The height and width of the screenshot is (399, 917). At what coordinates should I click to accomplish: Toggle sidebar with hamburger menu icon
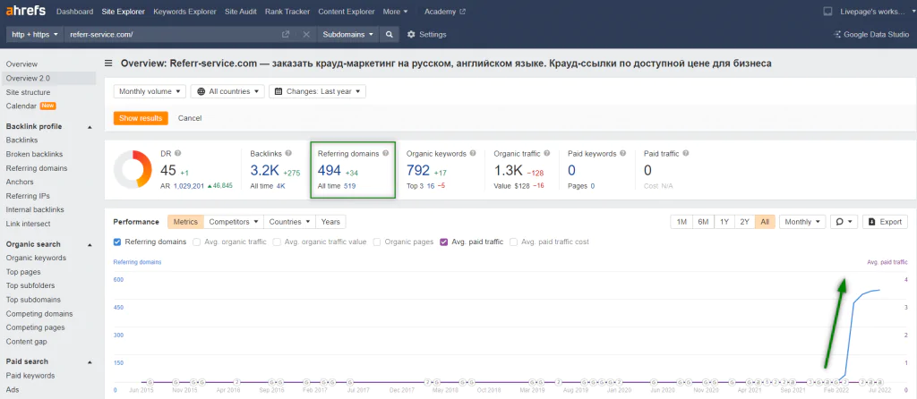pyautogui.click(x=108, y=64)
